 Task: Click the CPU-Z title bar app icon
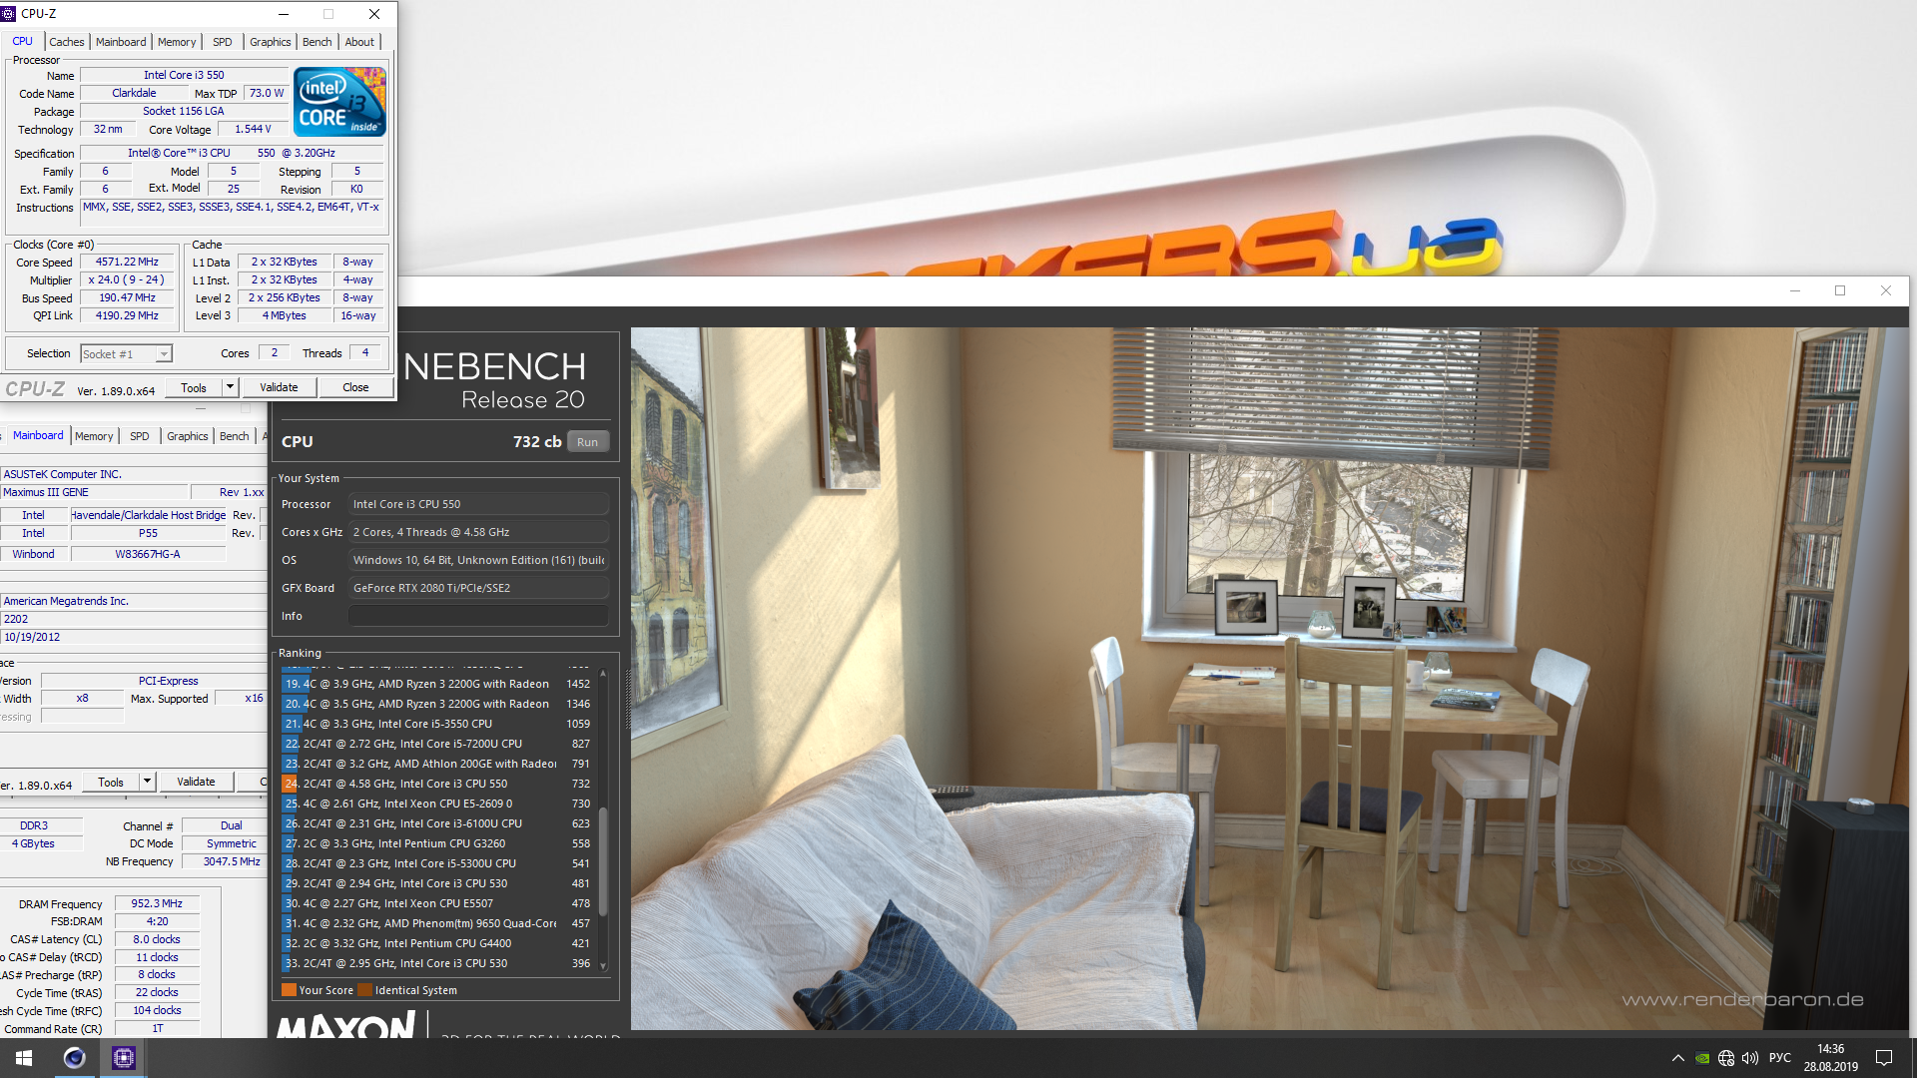tap(9, 14)
